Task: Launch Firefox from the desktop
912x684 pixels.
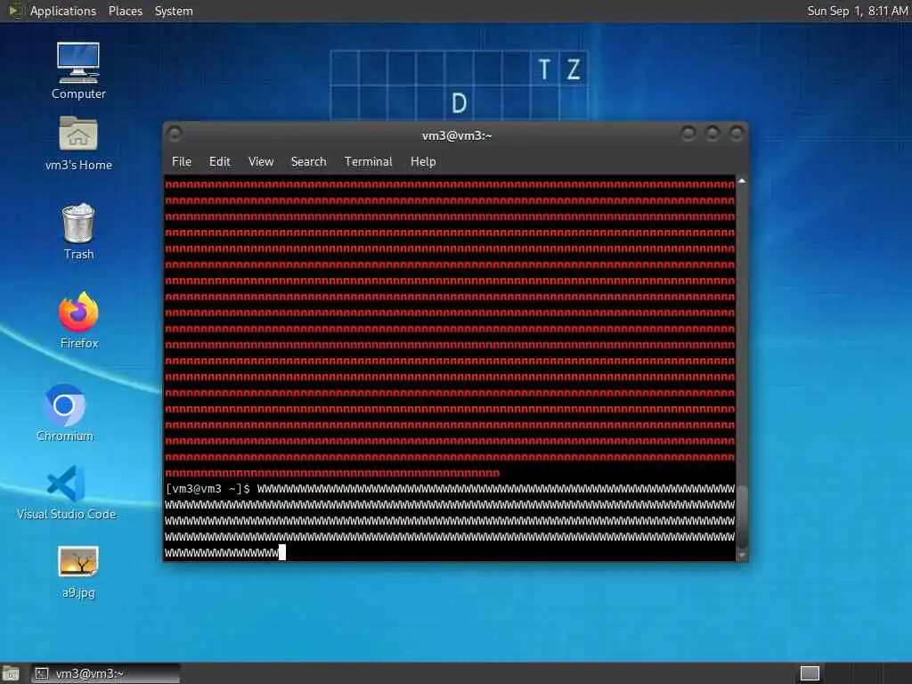Action: (79, 320)
